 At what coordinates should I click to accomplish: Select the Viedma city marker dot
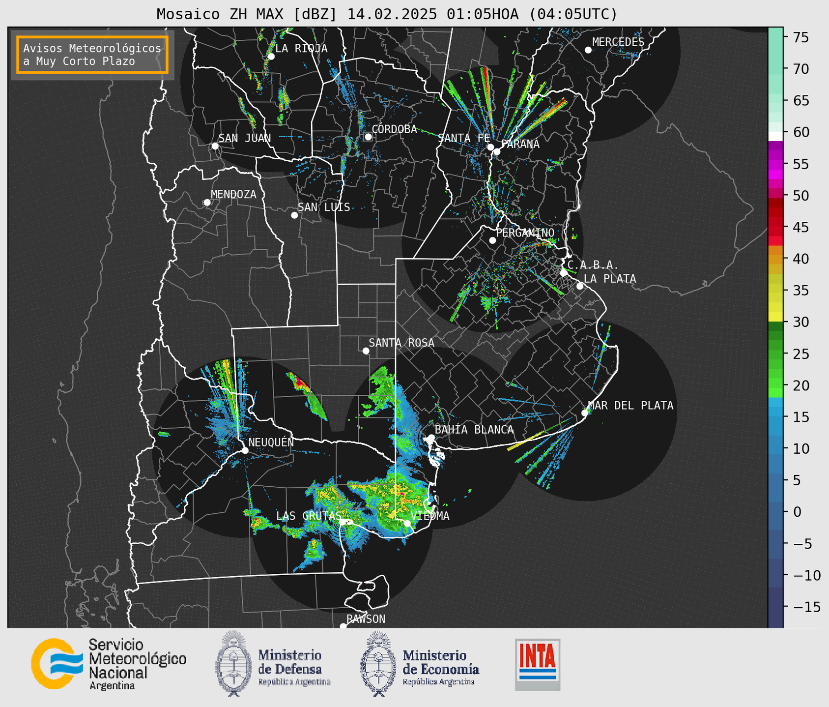coord(407,523)
